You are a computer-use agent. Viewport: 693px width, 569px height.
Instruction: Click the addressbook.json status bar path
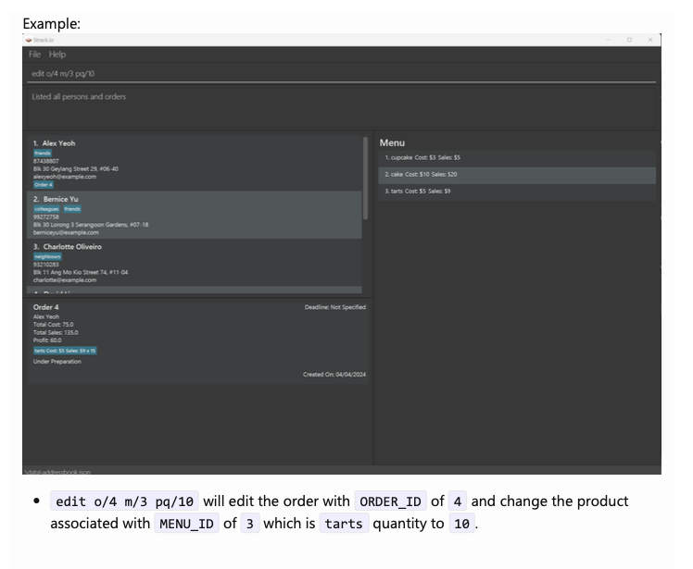pos(57,472)
